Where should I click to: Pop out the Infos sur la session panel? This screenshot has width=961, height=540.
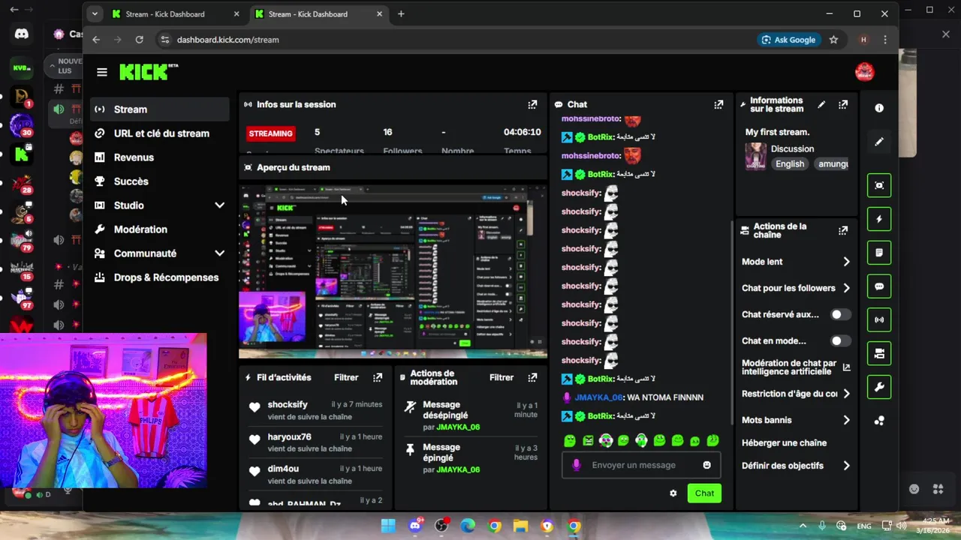[x=532, y=105]
